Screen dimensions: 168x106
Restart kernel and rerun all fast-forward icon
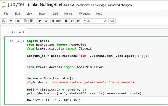coord(79,21)
